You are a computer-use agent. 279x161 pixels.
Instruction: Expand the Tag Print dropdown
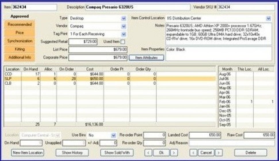[124, 34]
